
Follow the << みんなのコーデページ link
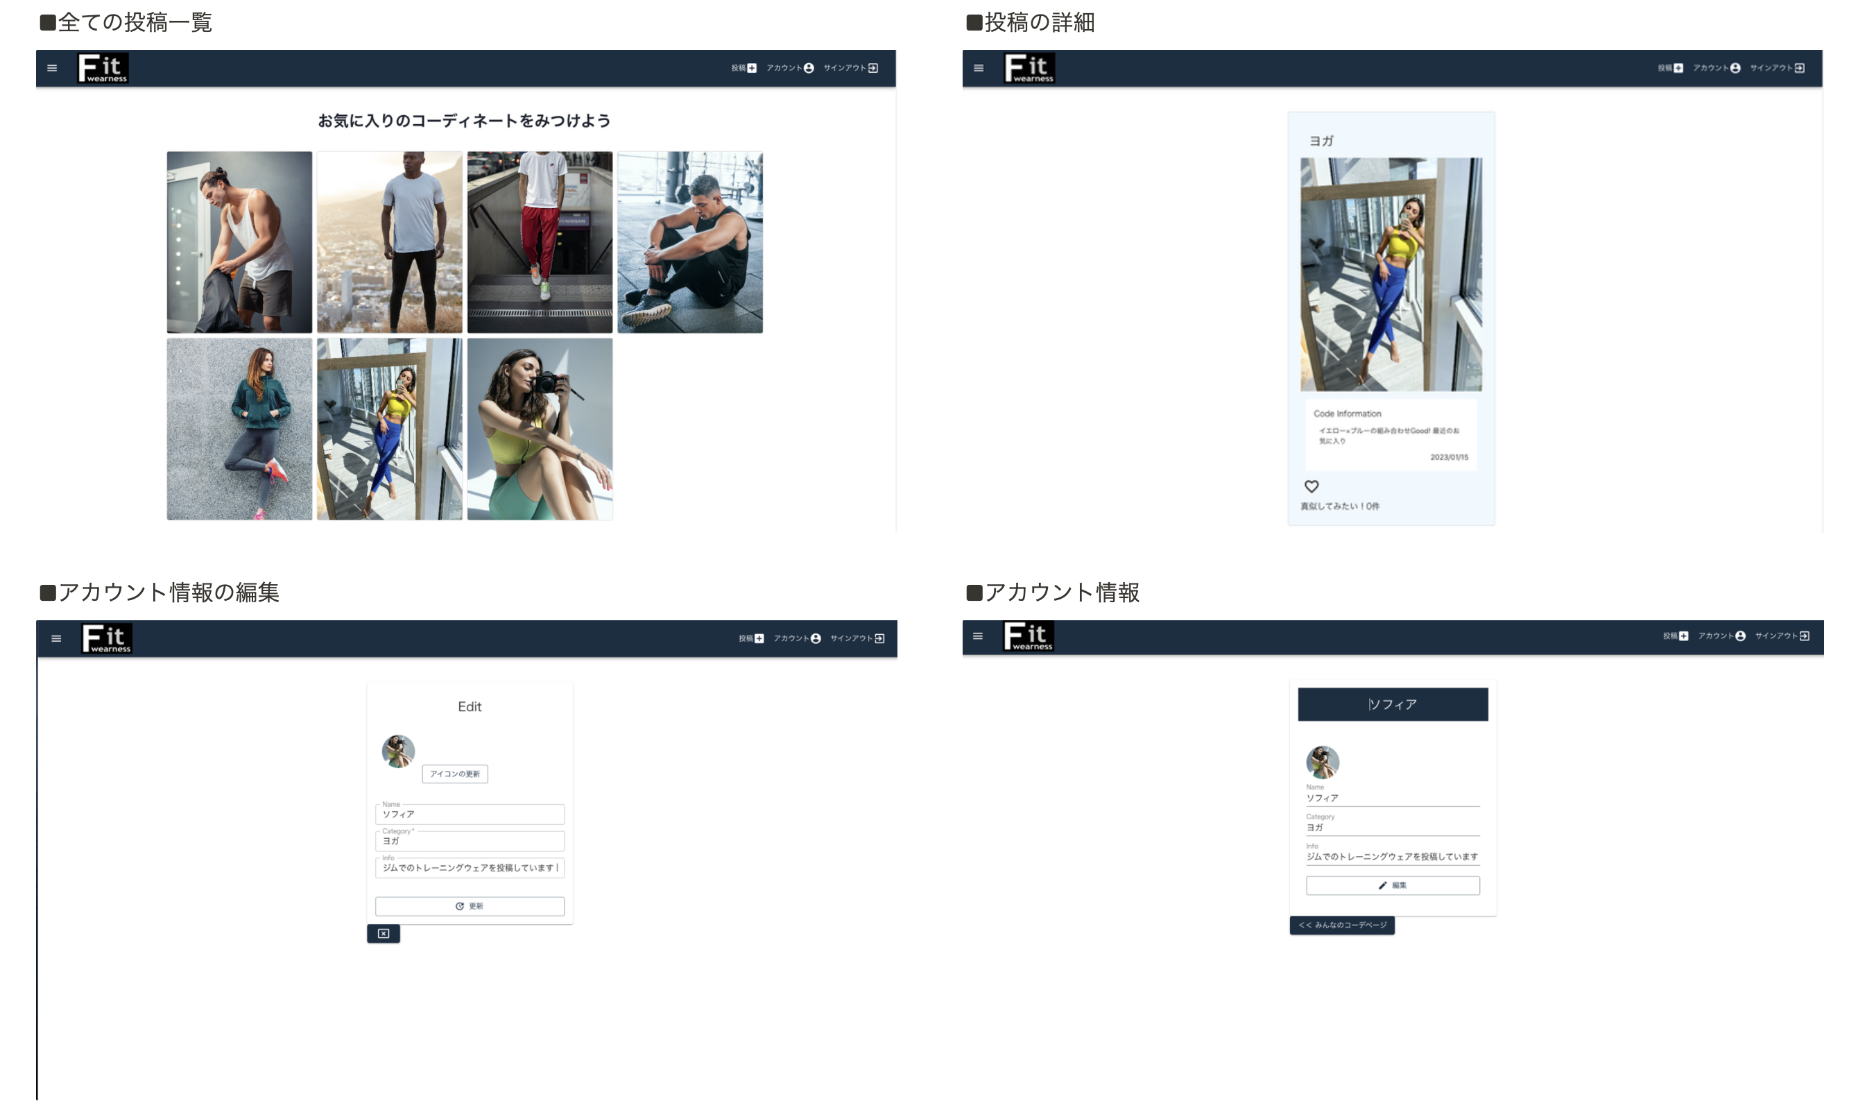click(1343, 926)
